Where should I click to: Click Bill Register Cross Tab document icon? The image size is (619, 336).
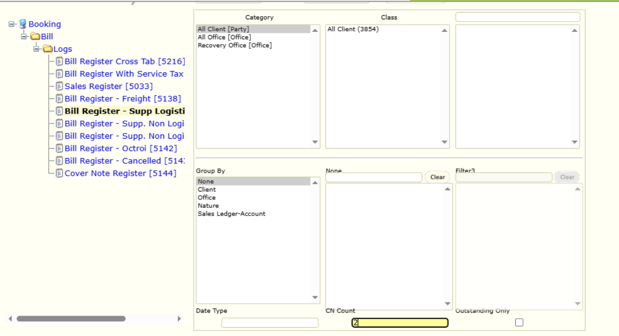click(x=59, y=62)
